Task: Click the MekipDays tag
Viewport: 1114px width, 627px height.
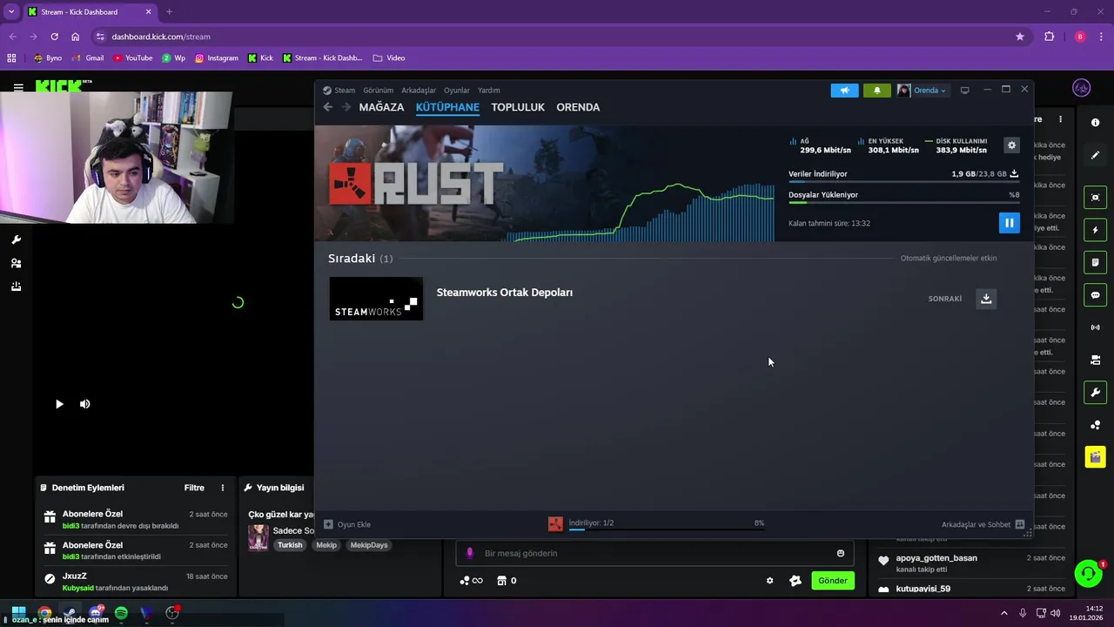Action: [x=369, y=545]
